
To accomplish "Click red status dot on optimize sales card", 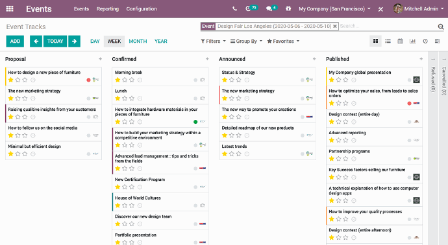I will [x=410, y=103].
